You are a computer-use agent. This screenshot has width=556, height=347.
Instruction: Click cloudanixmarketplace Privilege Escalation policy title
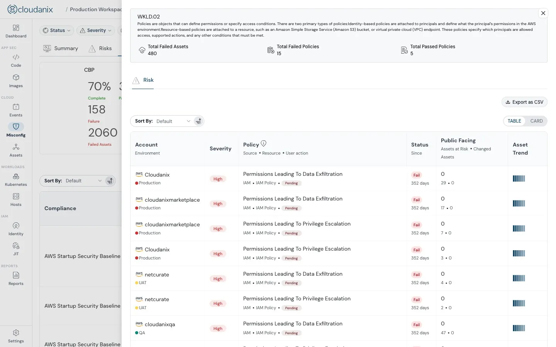297,224
